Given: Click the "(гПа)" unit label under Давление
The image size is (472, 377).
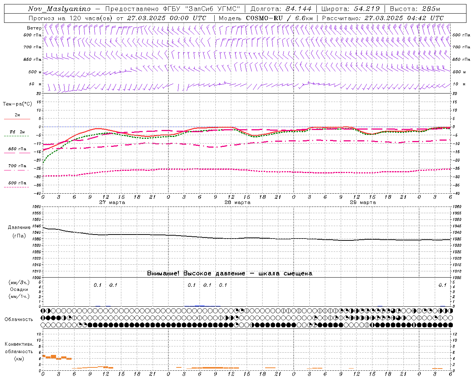Looking at the screenshot, I should point(19,236).
